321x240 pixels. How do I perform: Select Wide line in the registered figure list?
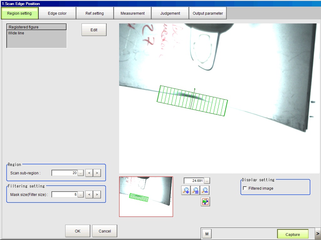pyautogui.click(x=16, y=33)
